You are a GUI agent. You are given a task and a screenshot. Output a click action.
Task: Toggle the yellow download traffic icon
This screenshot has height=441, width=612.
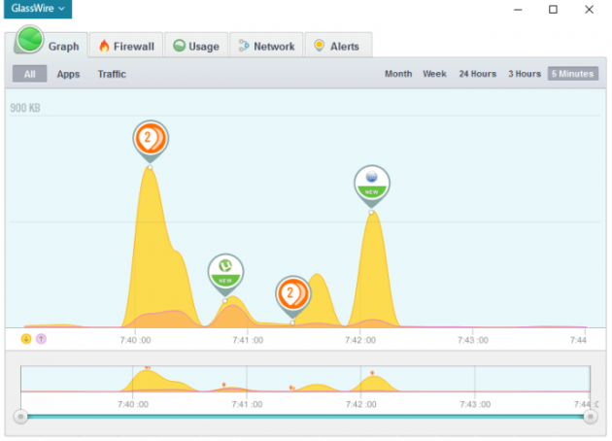[x=26, y=339]
